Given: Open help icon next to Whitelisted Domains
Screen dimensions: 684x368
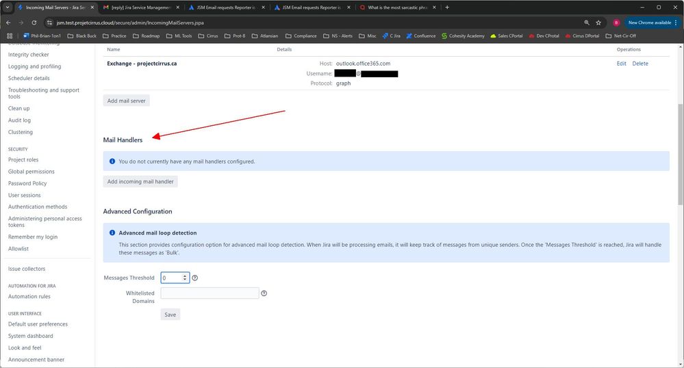Looking at the screenshot, I should click(264, 293).
